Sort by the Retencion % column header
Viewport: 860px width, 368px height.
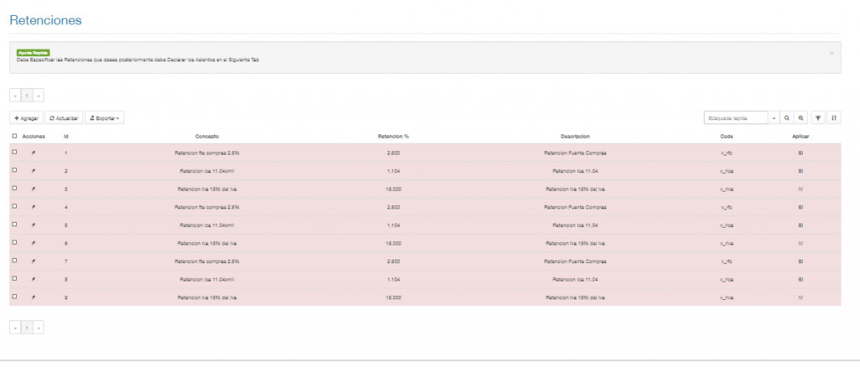[x=393, y=135]
